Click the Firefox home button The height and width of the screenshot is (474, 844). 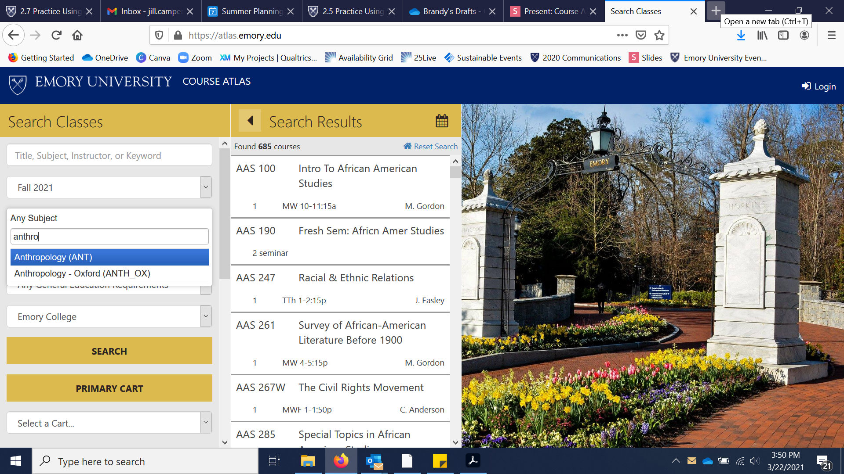(77, 36)
